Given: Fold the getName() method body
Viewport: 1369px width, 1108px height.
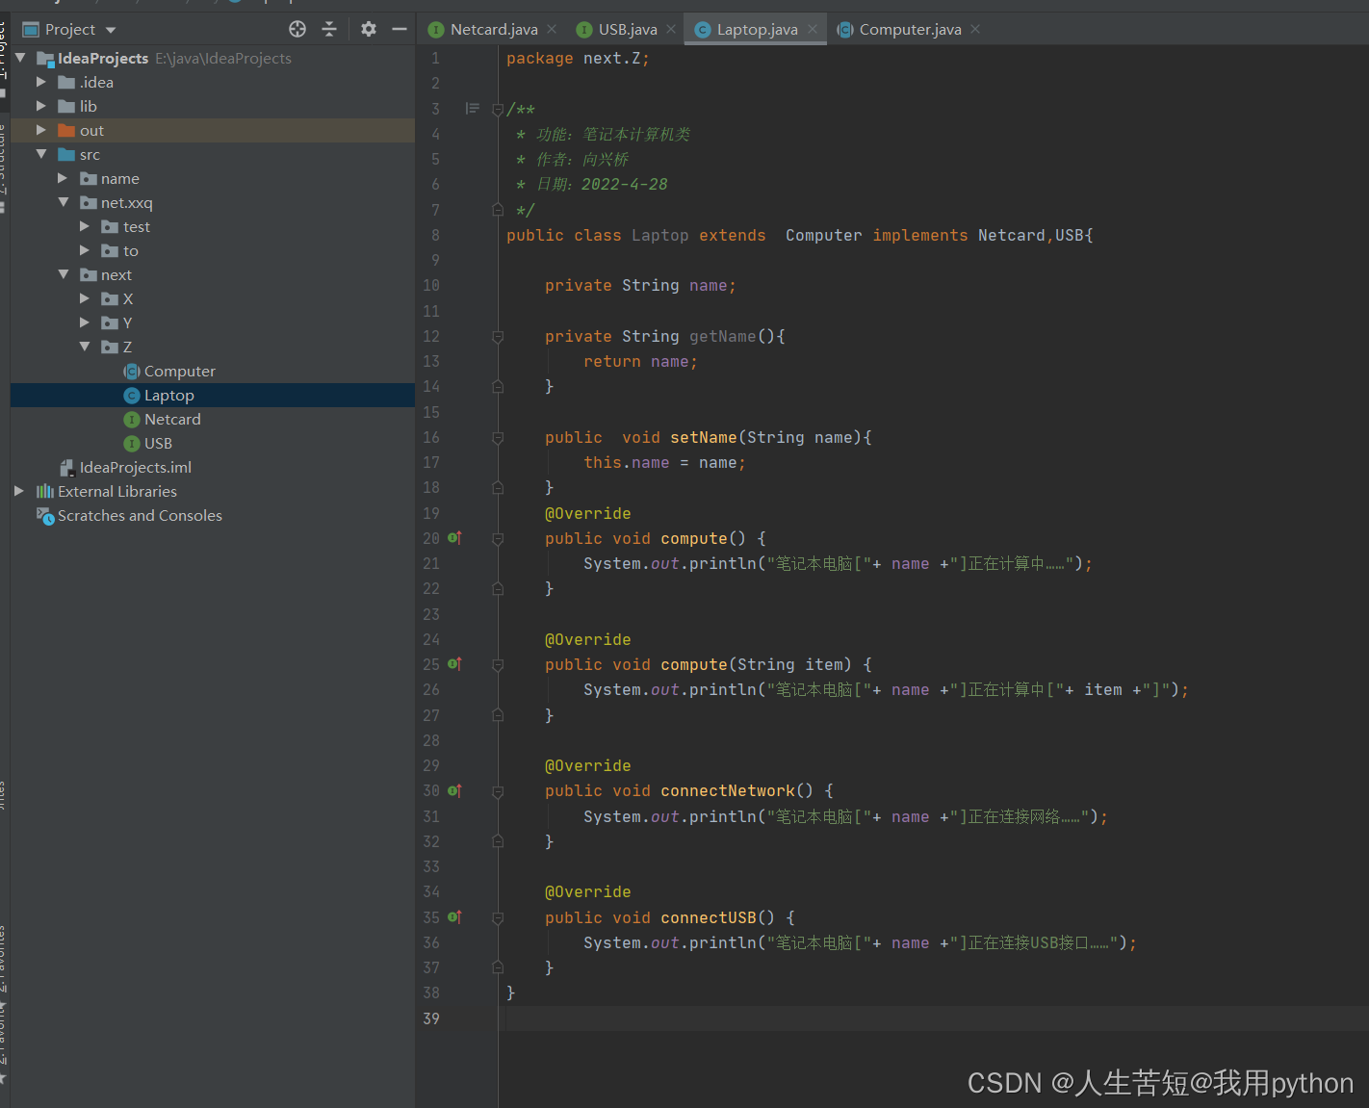Looking at the screenshot, I should [x=498, y=337].
